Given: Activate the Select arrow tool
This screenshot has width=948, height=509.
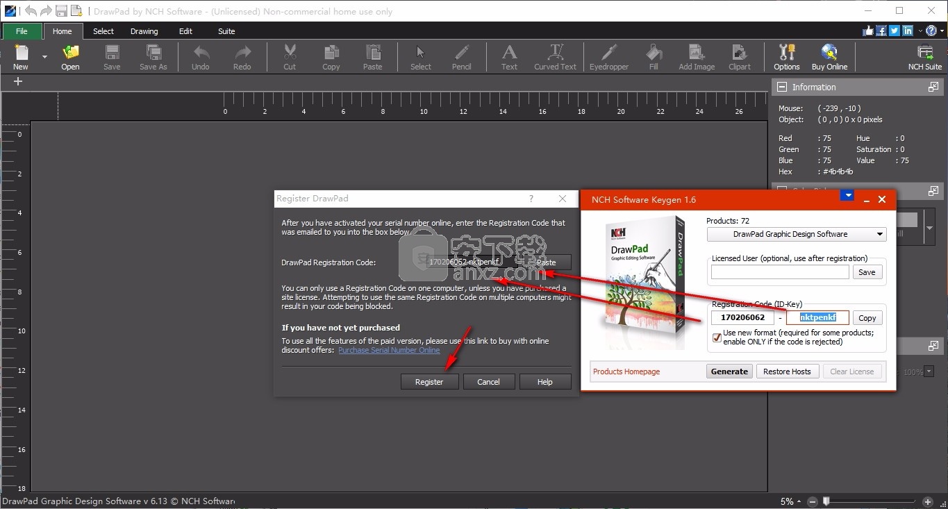Looking at the screenshot, I should tap(420, 57).
